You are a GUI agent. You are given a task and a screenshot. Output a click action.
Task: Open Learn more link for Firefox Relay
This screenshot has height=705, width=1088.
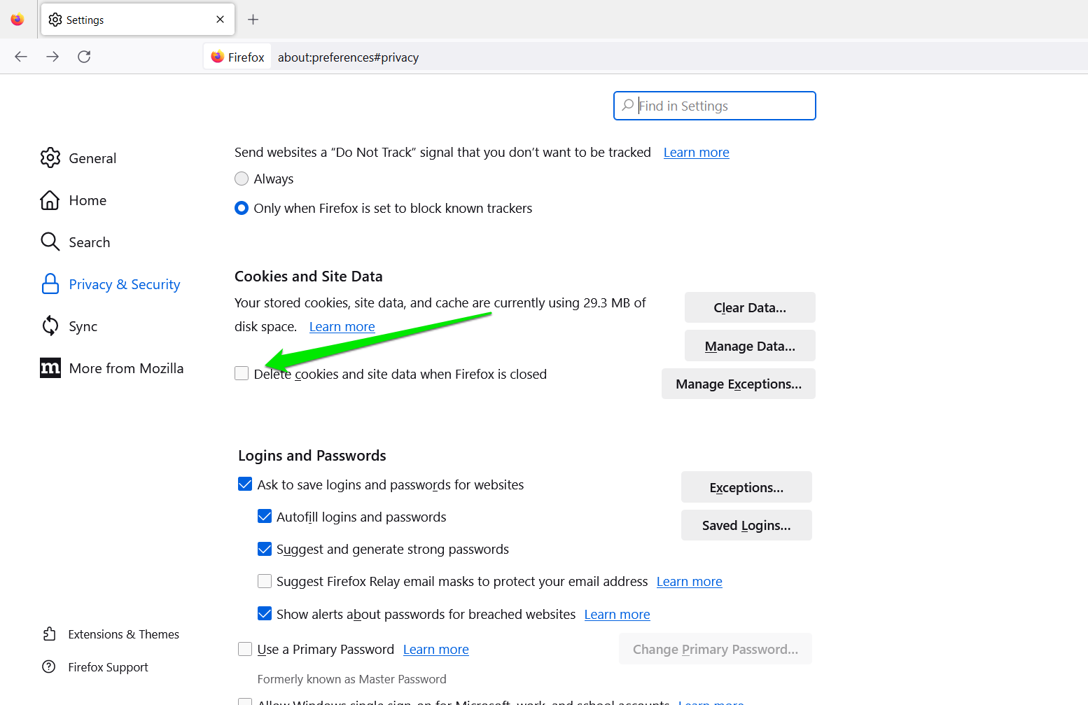[x=690, y=582]
